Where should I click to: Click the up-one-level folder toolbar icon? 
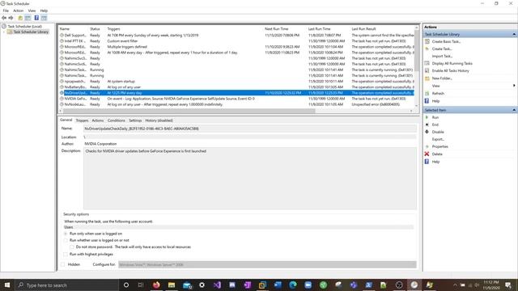[20, 18]
